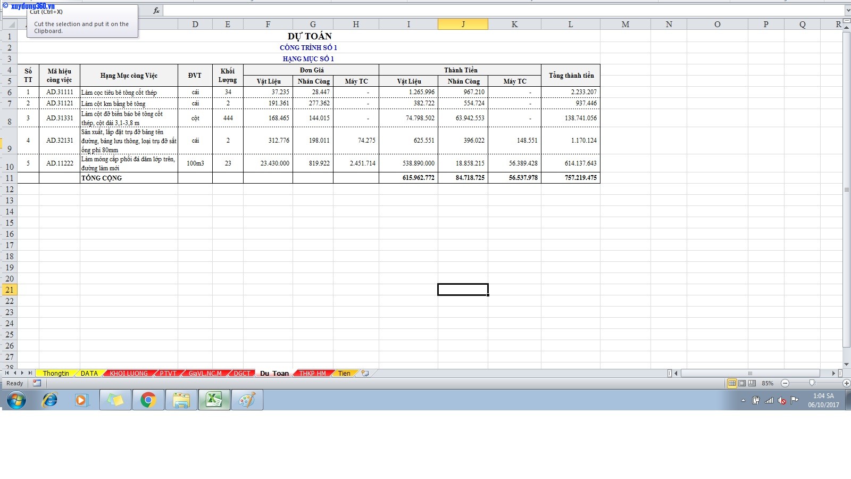
Task: Switch to Normal view
Action: coord(732,383)
